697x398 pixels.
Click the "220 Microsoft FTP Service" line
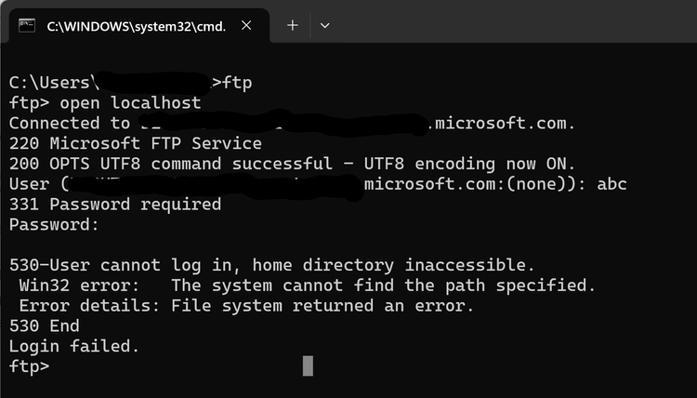click(x=135, y=143)
